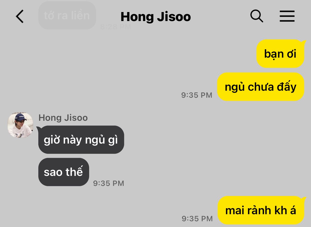The height and width of the screenshot is (227, 311).
Task: Tap the 9:35 PM timestamp beside 'ngủ chưa đấy'
Action: point(197,95)
